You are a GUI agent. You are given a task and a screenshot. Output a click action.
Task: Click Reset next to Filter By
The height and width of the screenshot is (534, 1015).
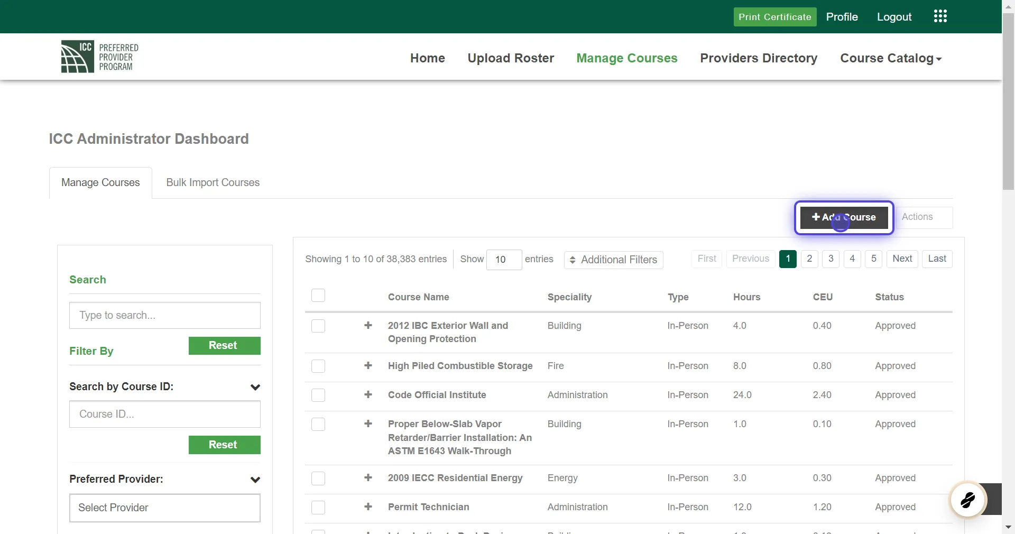pos(225,346)
